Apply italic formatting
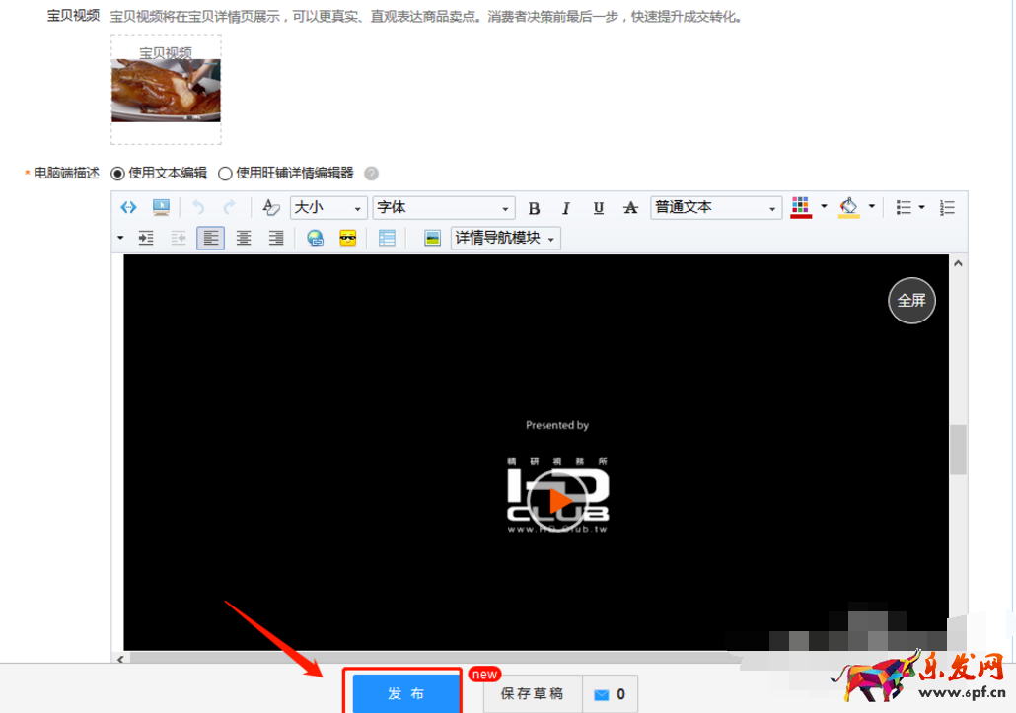Image resolution: width=1016 pixels, height=713 pixels. pos(566,208)
